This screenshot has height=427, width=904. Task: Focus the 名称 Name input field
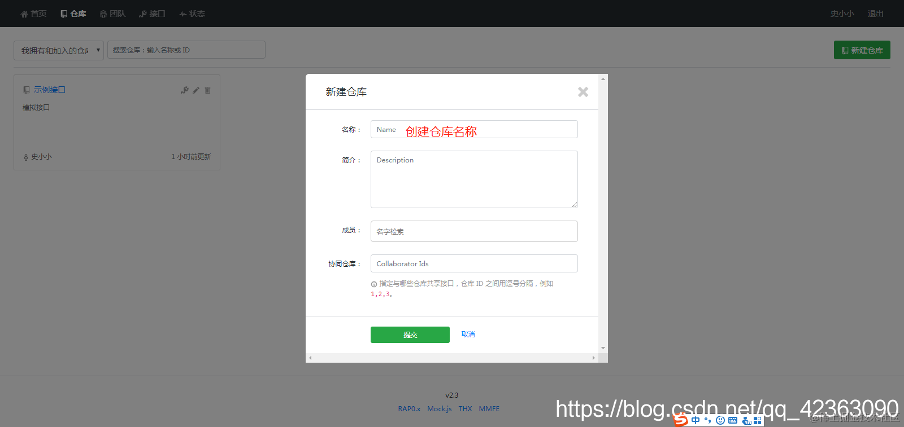pyautogui.click(x=474, y=129)
